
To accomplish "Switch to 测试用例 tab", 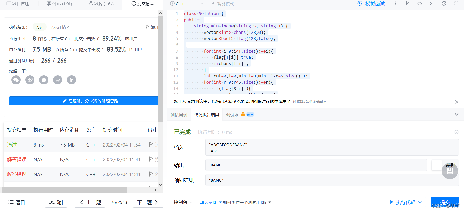I will click(179, 115).
